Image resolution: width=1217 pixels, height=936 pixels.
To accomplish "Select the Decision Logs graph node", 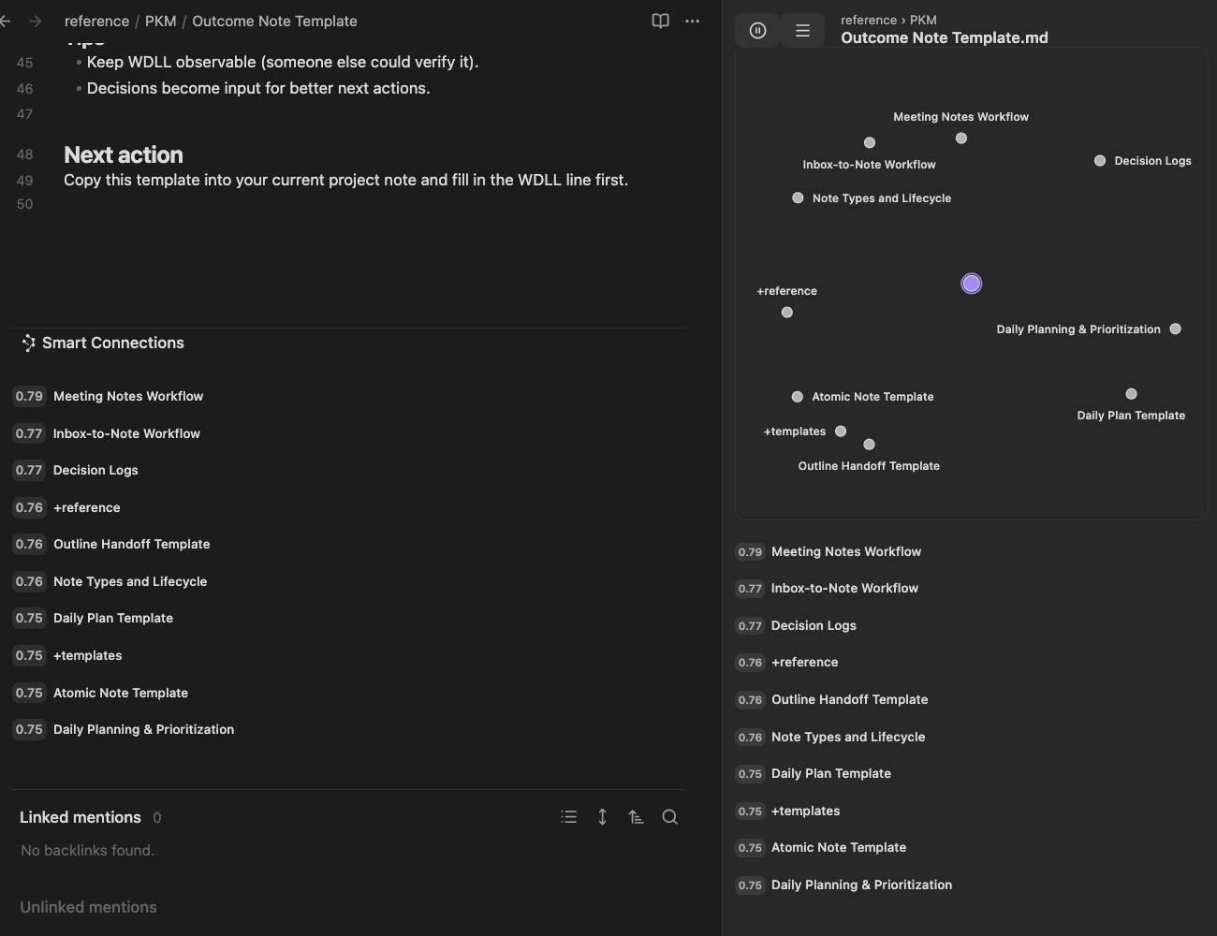I will click(1100, 161).
